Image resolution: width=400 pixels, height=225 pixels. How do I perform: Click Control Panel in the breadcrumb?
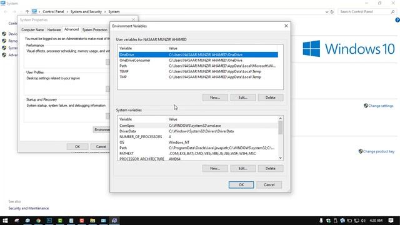tap(53, 12)
